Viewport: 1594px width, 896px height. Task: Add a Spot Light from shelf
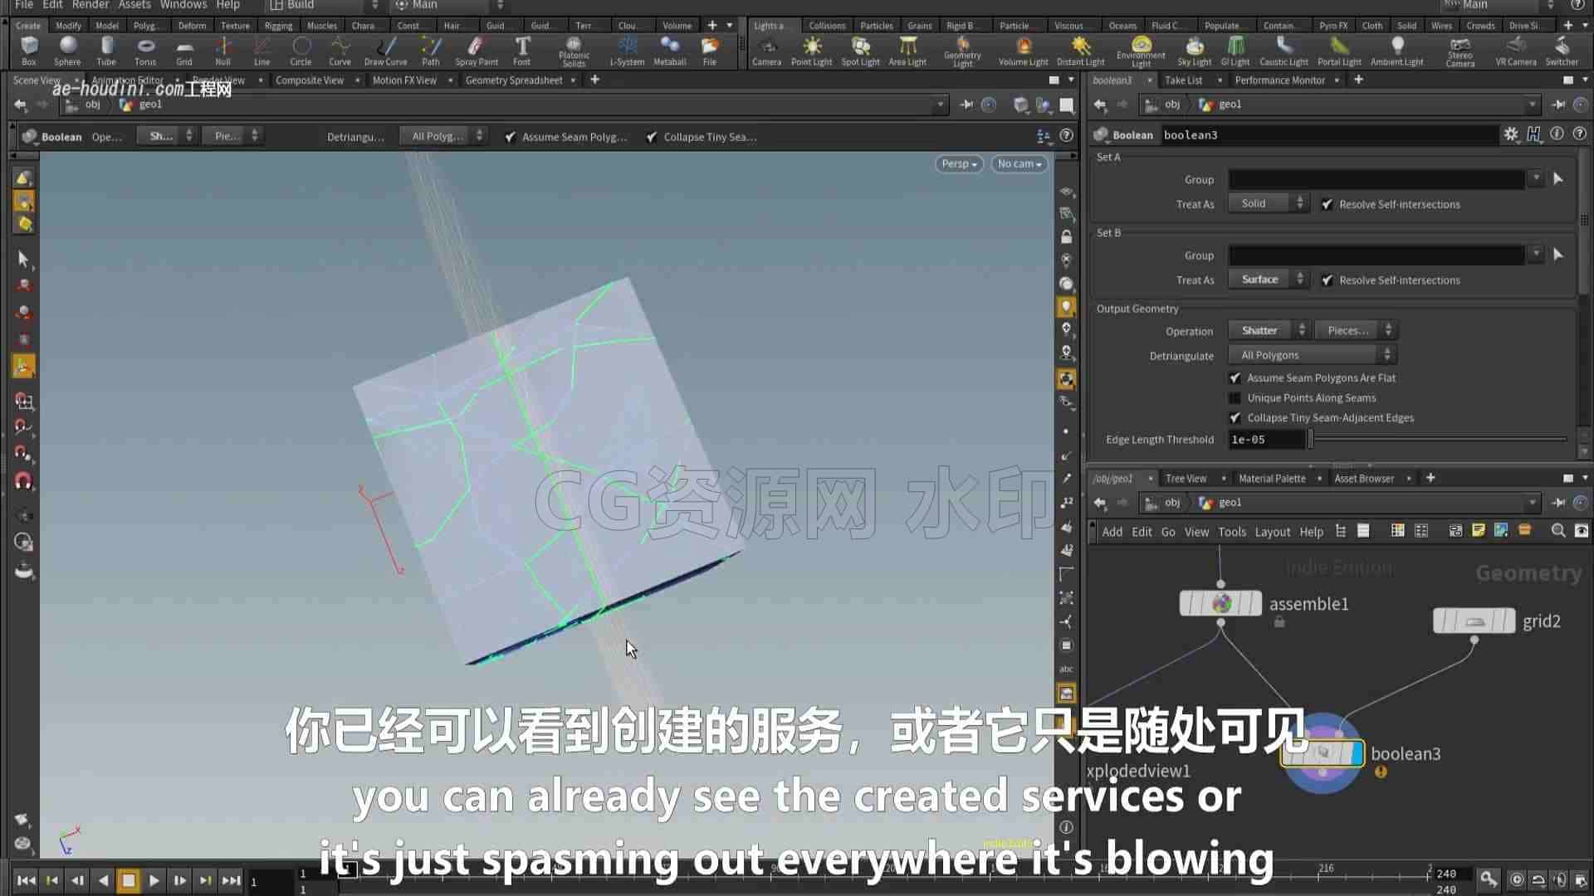click(x=860, y=51)
